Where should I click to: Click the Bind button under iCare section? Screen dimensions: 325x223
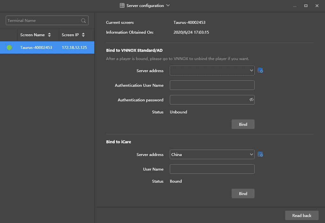[x=243, y=193]
